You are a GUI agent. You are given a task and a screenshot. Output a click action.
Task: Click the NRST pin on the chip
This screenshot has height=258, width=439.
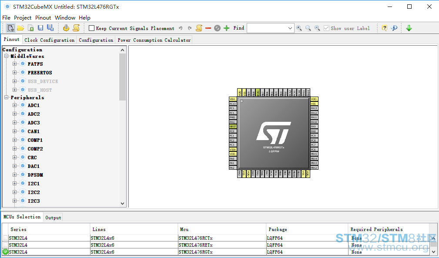(233, 127)
